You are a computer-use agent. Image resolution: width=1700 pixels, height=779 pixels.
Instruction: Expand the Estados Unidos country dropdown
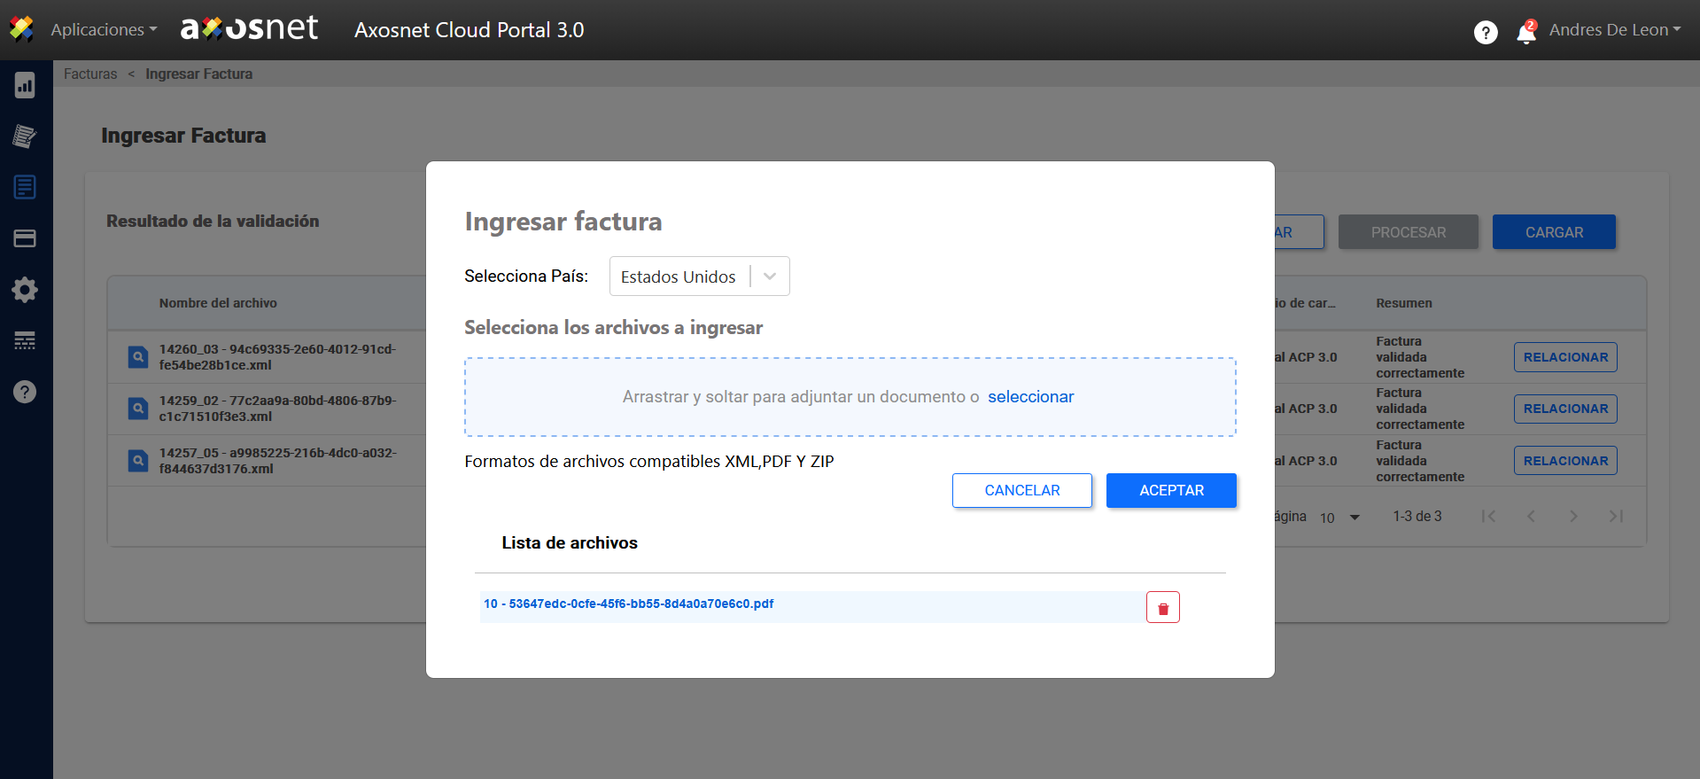click(x=769, y=277)
